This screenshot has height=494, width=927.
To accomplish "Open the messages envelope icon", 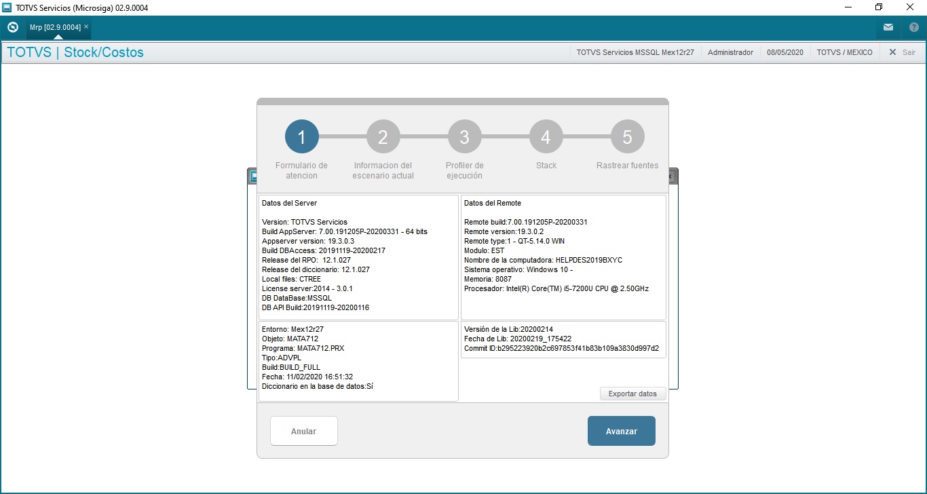I will click(888, 28).
